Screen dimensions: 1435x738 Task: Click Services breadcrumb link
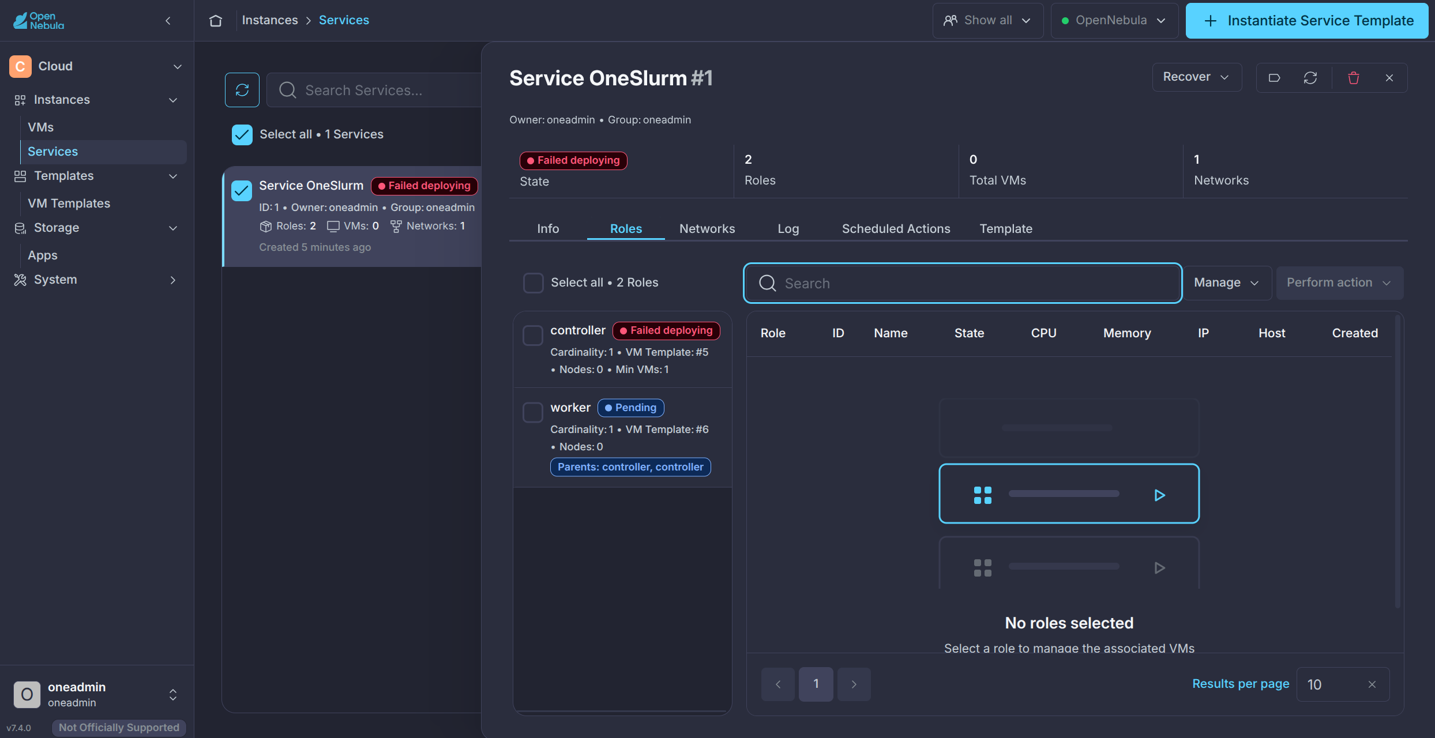(x=344, y=20)
